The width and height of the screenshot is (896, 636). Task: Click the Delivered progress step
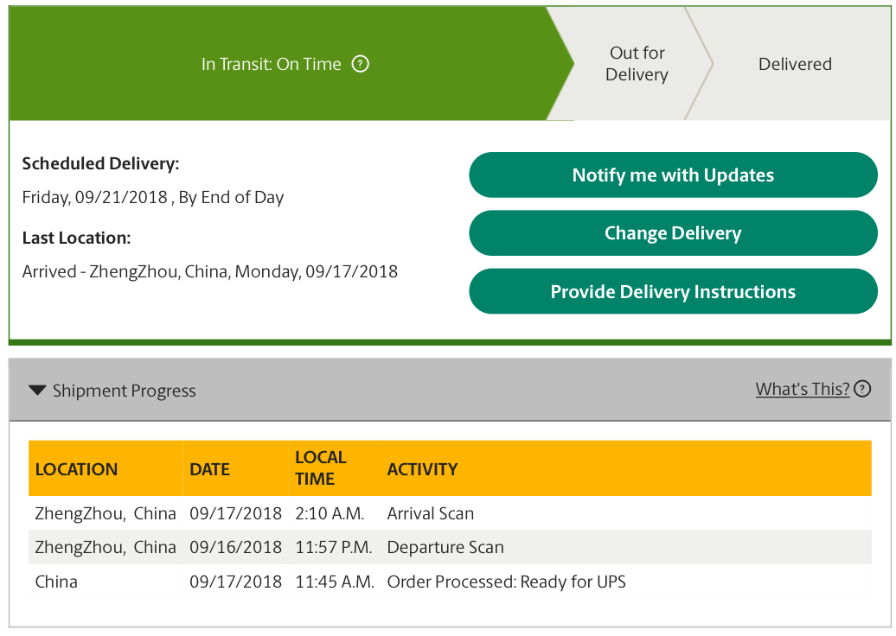pyautogui.click(x=795, y=63)
